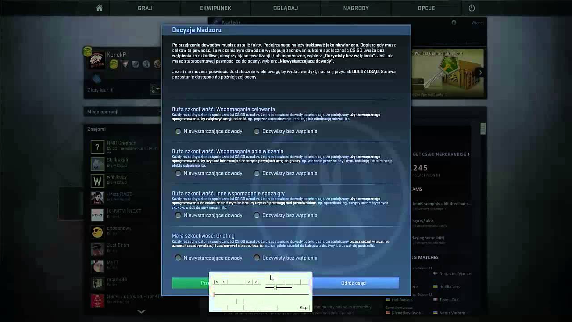Select friend name 'chossnowy'
Screen dimensions: 572x322
pyautogui.click(x=119, y=228)
